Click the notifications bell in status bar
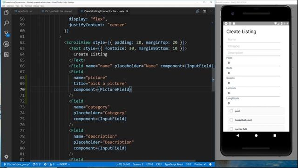Image resolution: width=298 pixels, height=168 pixels. point(210,164)
